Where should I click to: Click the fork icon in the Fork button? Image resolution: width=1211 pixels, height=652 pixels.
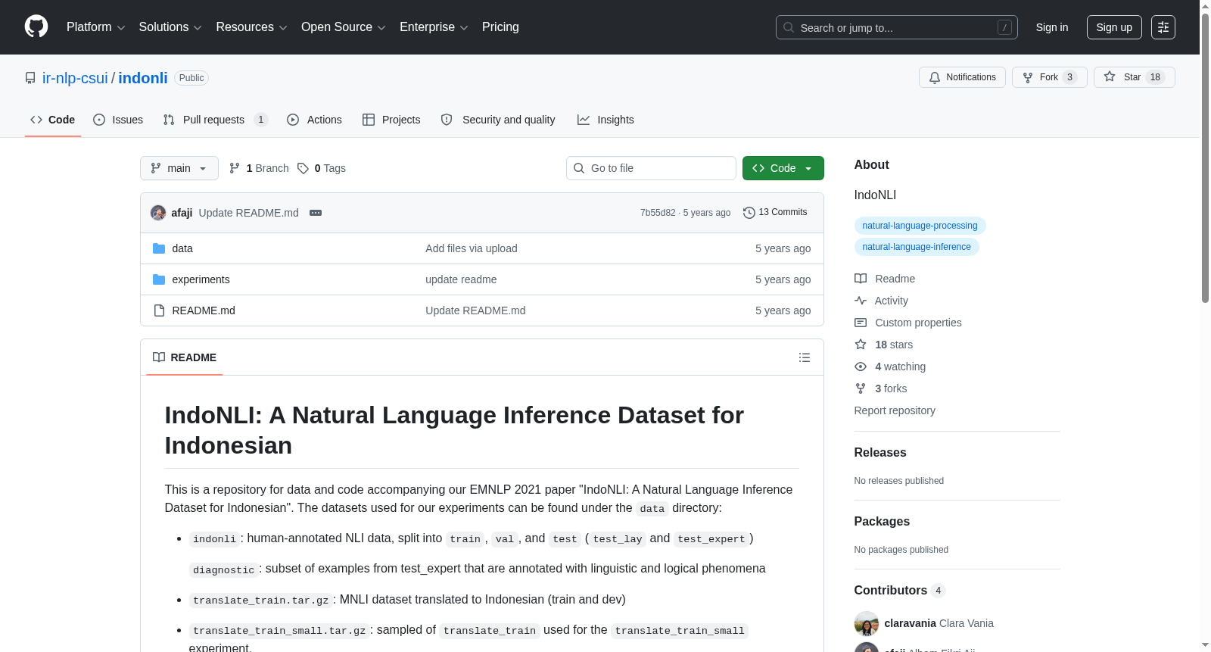[x=1028, y=77]
